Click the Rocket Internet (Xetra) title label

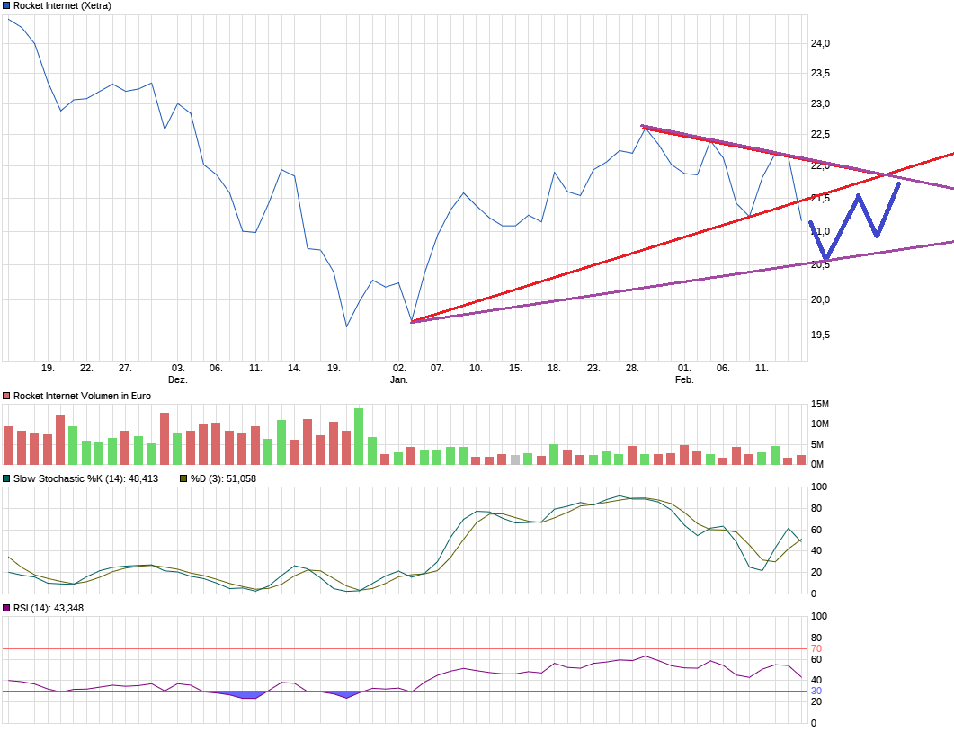click(x=61, y=4)
